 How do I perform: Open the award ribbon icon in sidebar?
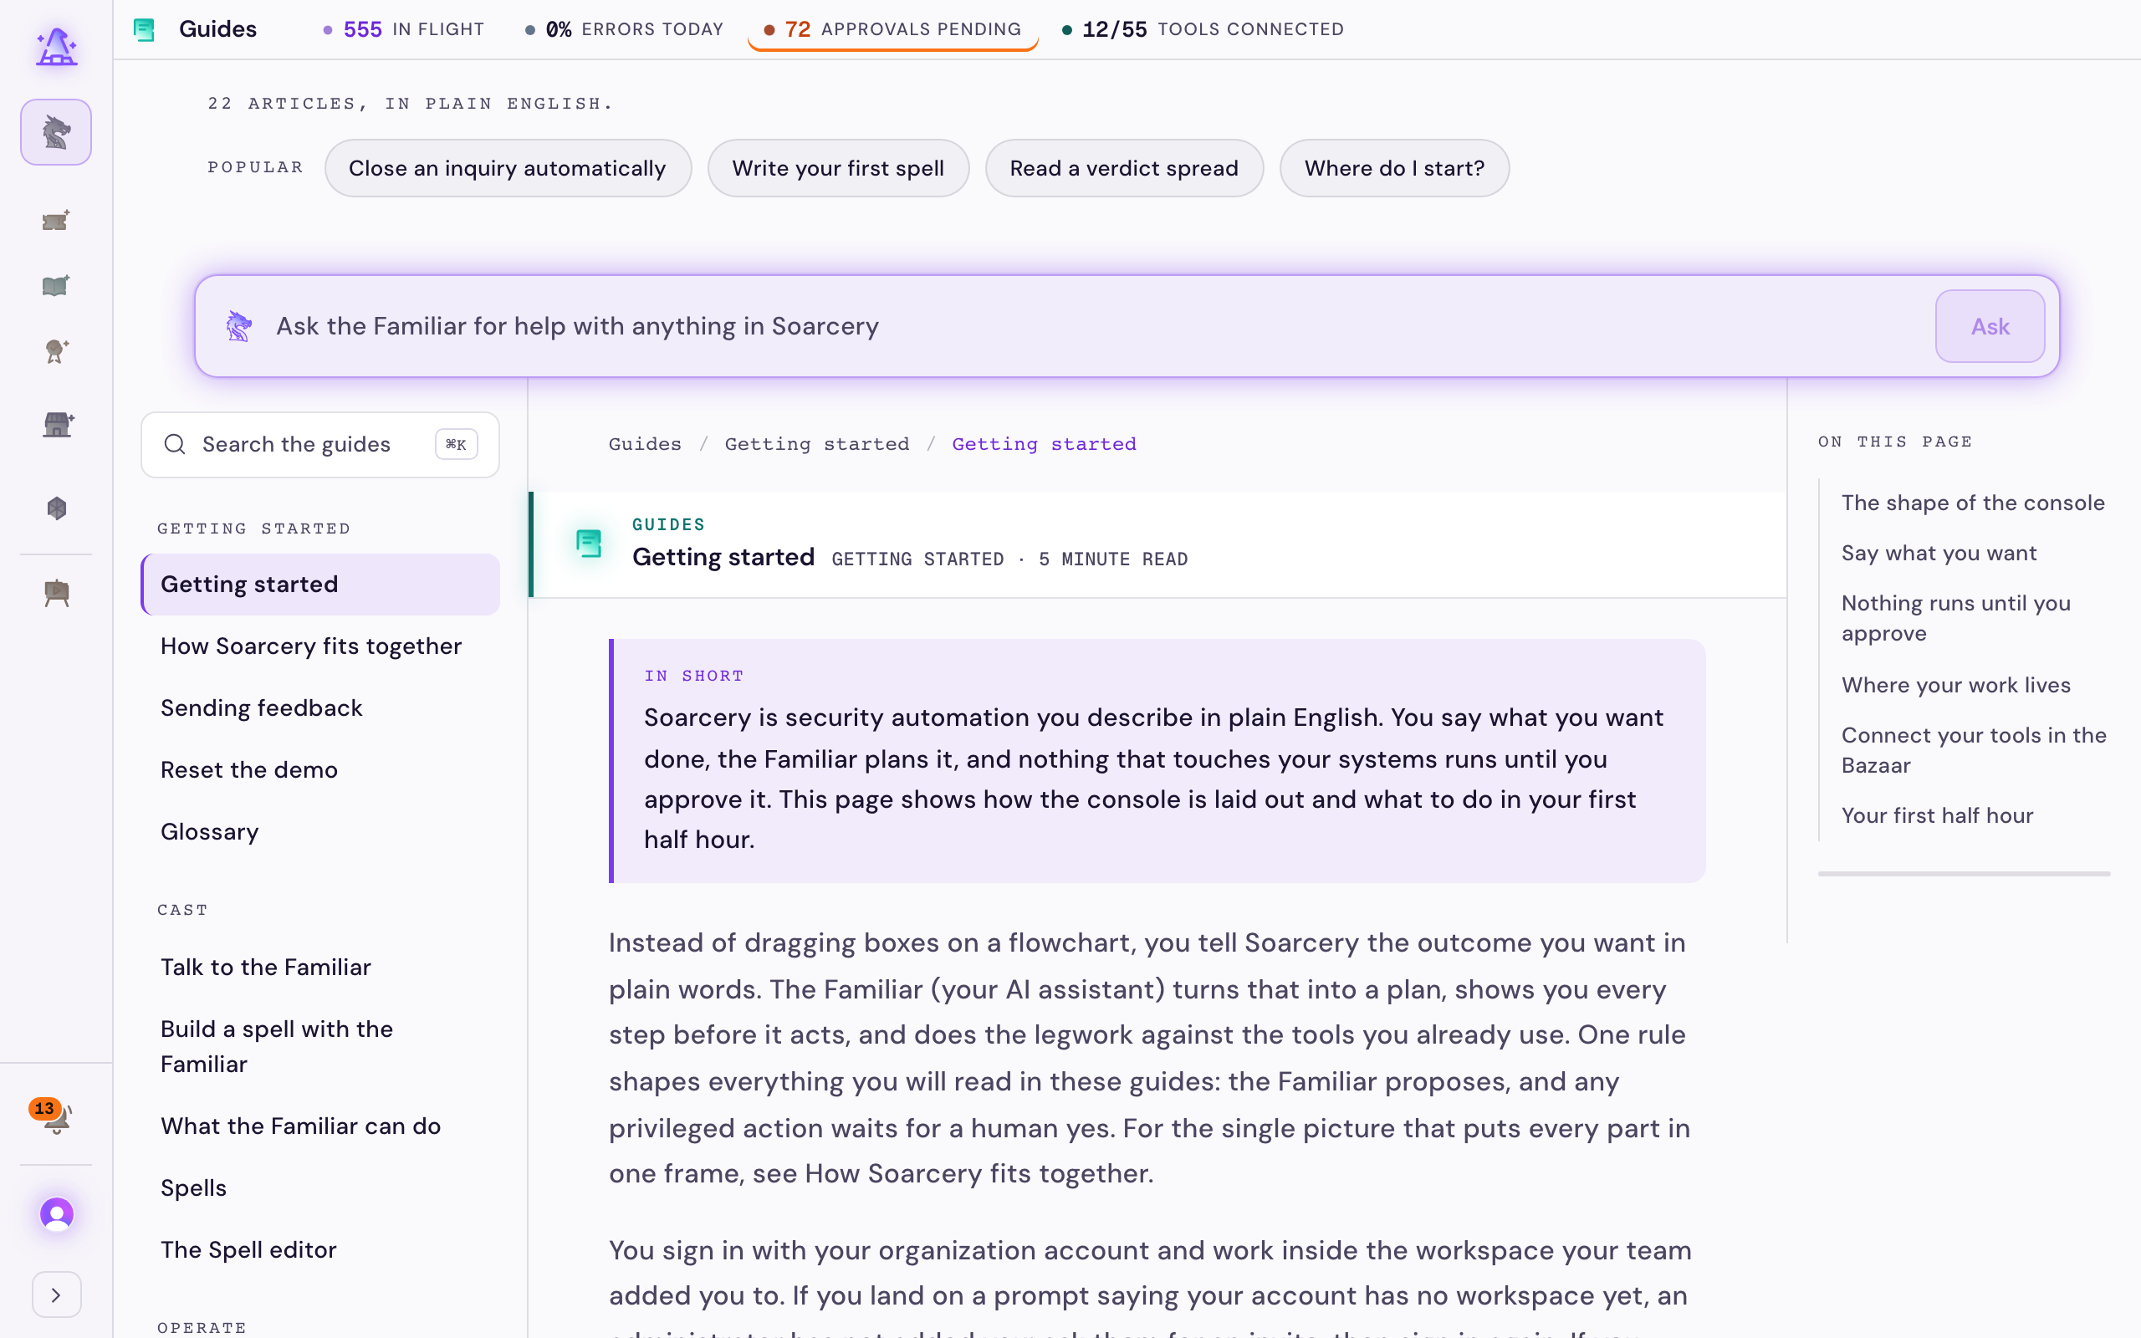(56, 351)
